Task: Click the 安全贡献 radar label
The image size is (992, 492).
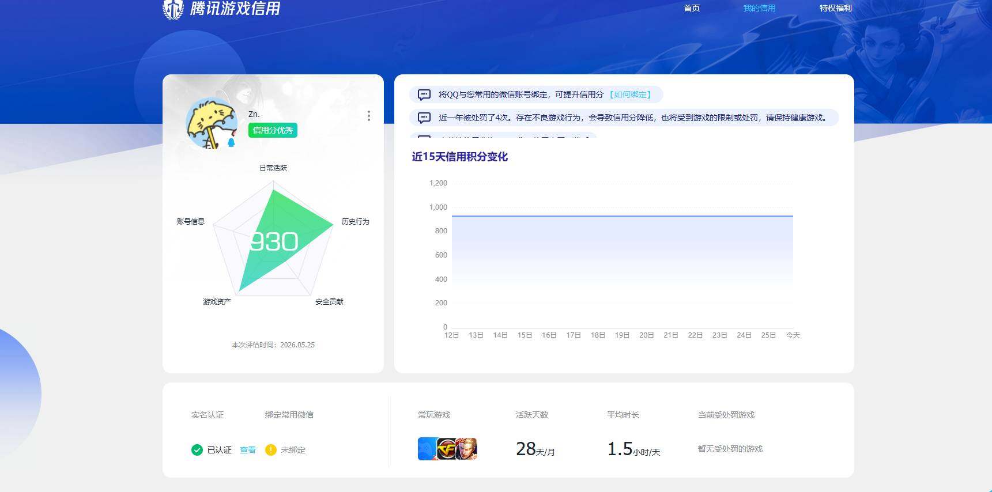Action: (329, 301)
